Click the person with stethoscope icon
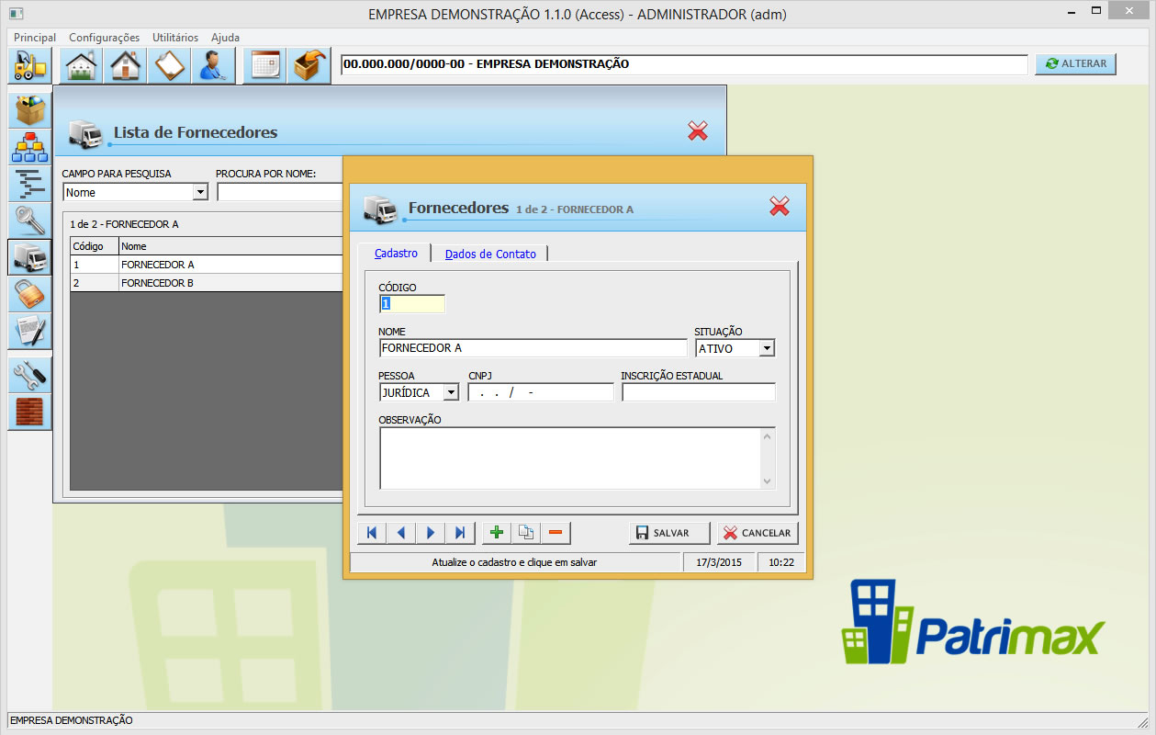Image resolution: width=1156 pixels, height=735 pixels. point(214,66)
